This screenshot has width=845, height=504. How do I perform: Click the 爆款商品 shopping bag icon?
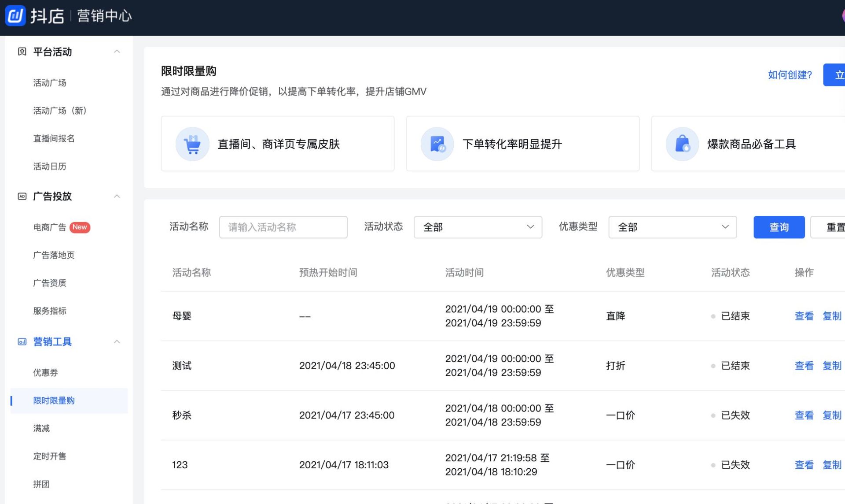tap(682, 144)
